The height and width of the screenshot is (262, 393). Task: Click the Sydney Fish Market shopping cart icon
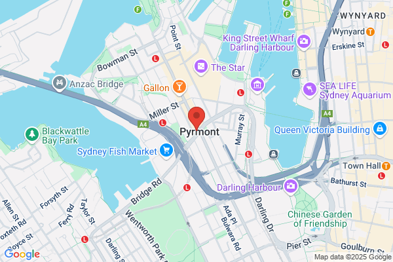click(166, 151)
